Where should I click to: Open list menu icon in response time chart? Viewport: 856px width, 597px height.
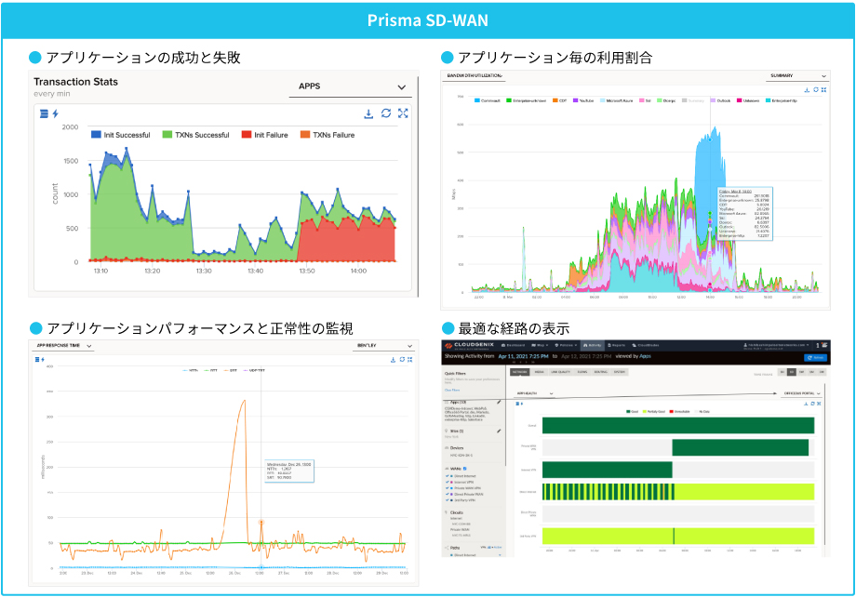coord(37,360)
